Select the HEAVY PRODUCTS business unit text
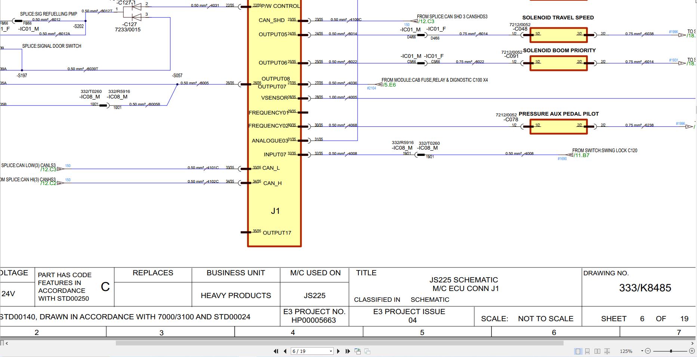The height and width of the screenshot is (357, 697). click(x=236, y=295)
